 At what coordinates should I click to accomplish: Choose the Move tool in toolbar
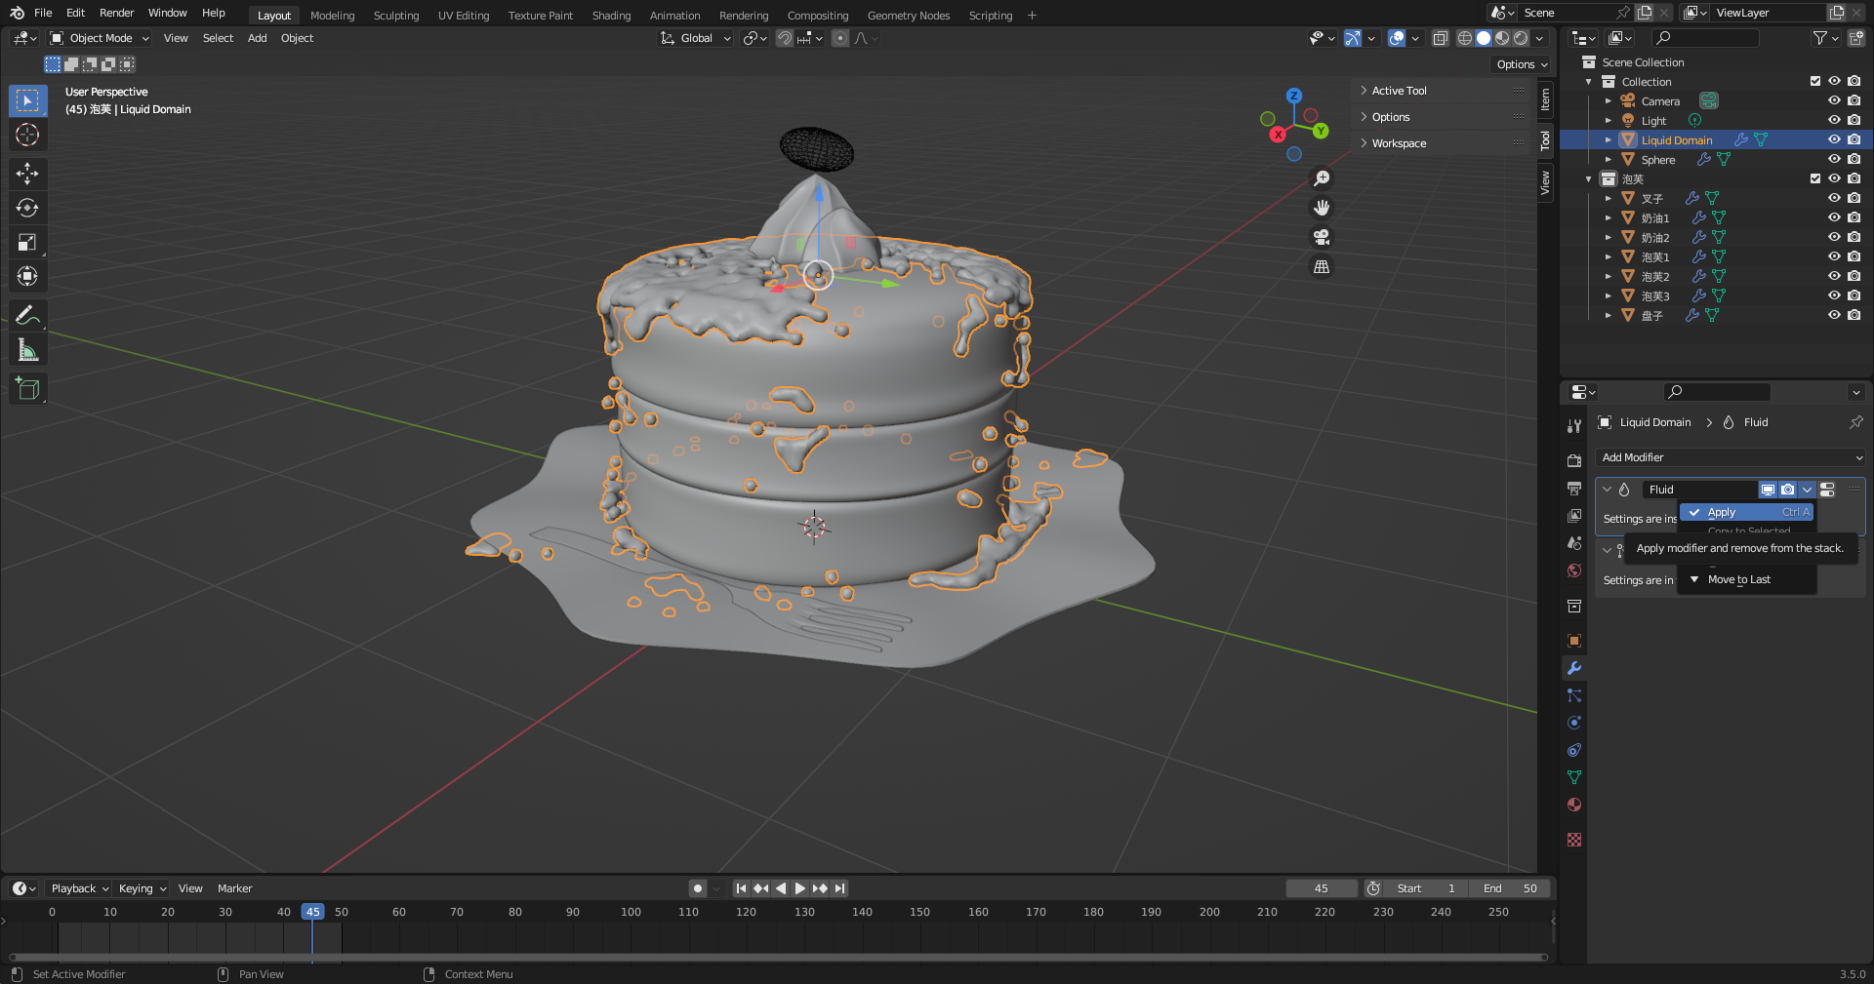(x=27, y=174)
